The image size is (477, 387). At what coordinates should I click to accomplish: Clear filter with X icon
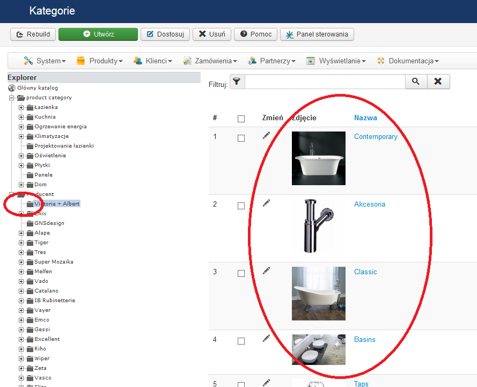point(438,82)
